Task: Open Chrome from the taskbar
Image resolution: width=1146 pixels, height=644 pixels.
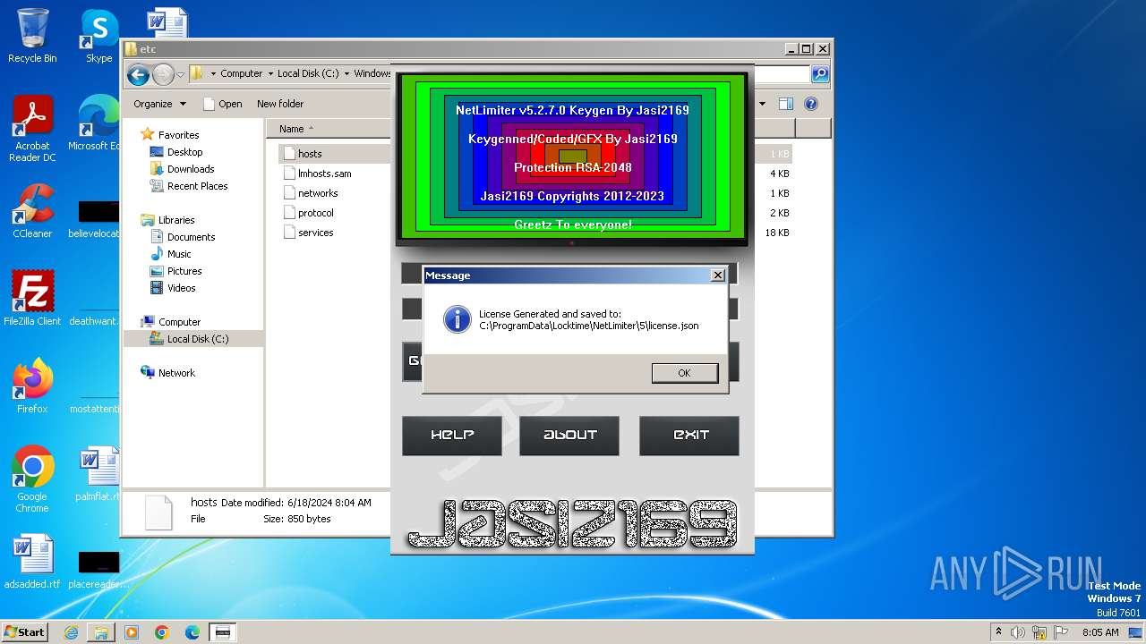Action: click(161, 632)
